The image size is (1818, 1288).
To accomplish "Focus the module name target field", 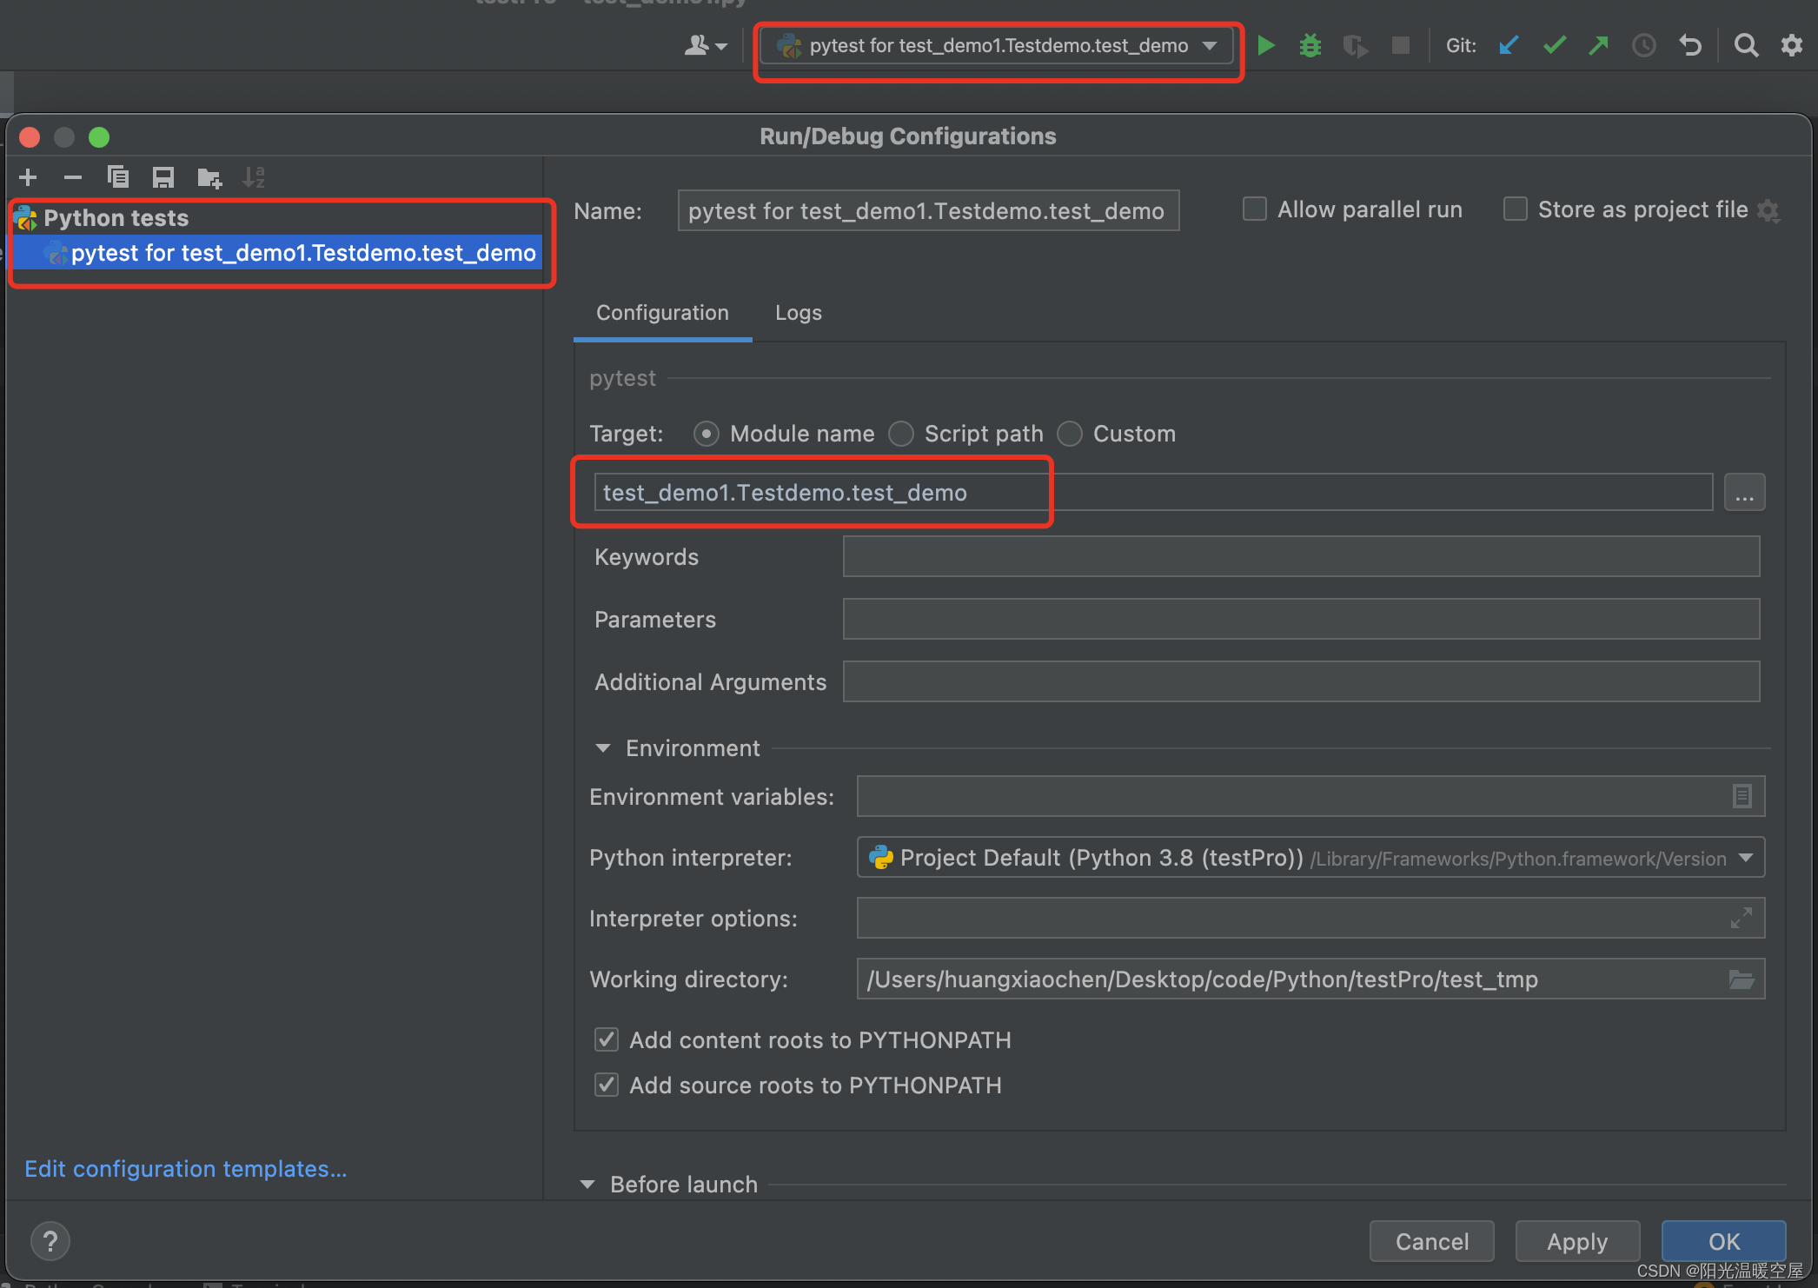I will pyautogui.click(x=1153, y=493).
